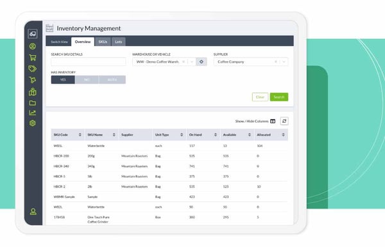Click SKU code HBCR-200
This screenshot has width=385, height=247.
pyautogui.click(x=62, y=156)
